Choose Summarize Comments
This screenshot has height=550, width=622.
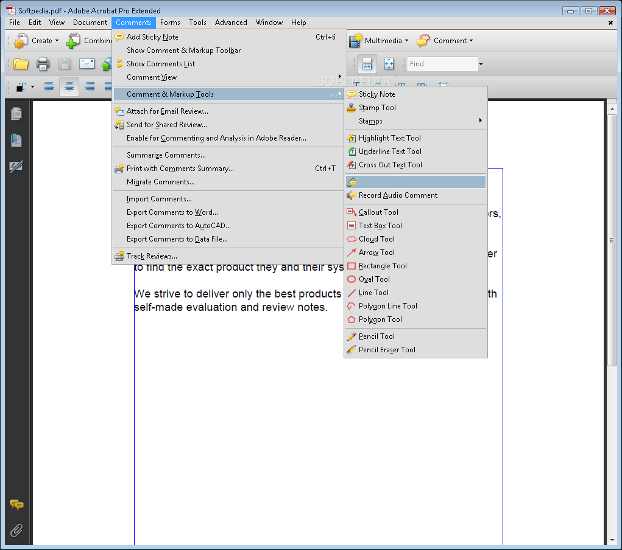pos(228,155)
